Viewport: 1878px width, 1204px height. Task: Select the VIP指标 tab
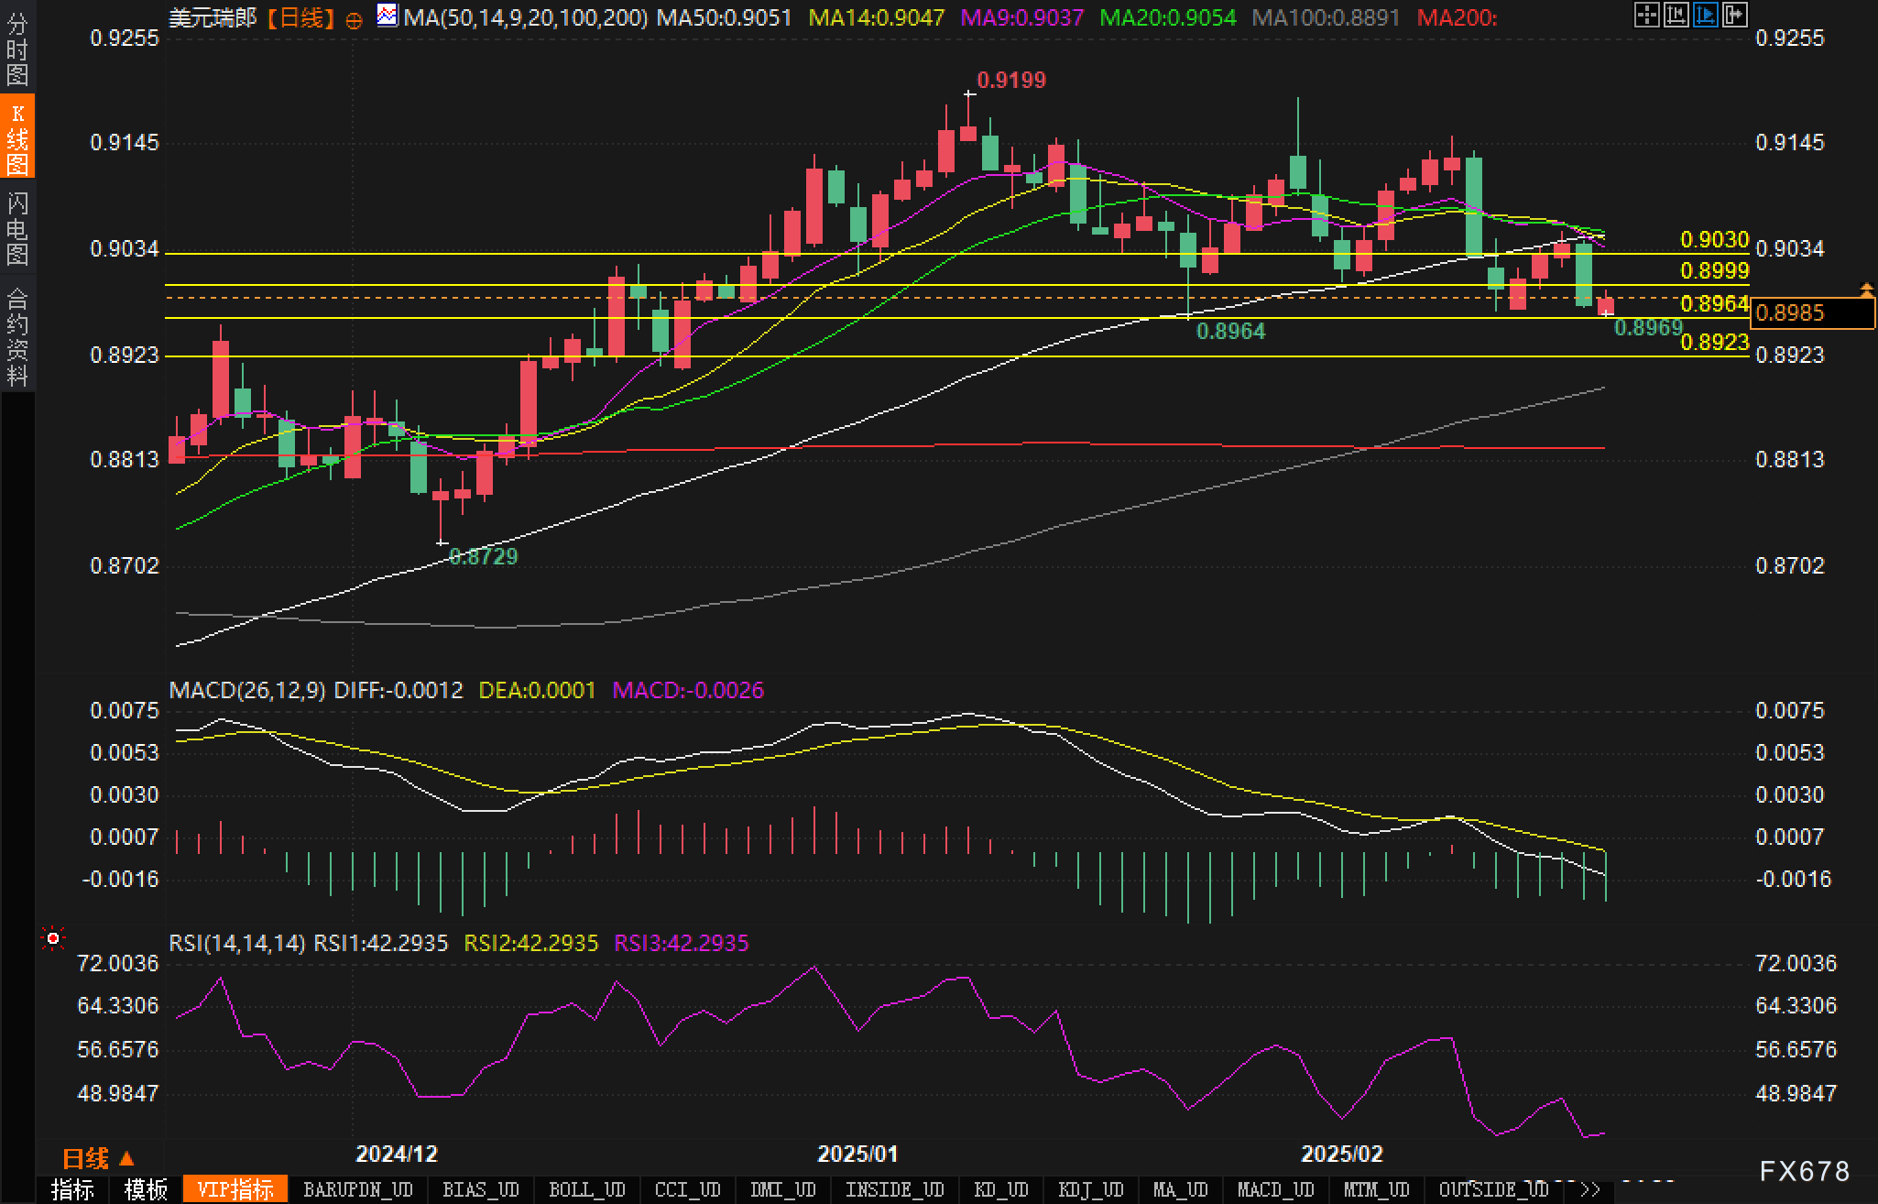[235, 1189]
